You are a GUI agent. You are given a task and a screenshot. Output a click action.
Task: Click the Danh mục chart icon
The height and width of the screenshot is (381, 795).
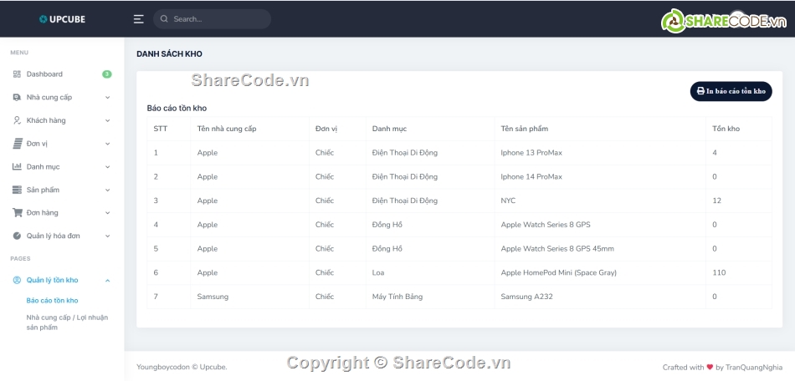pos(17,166)
